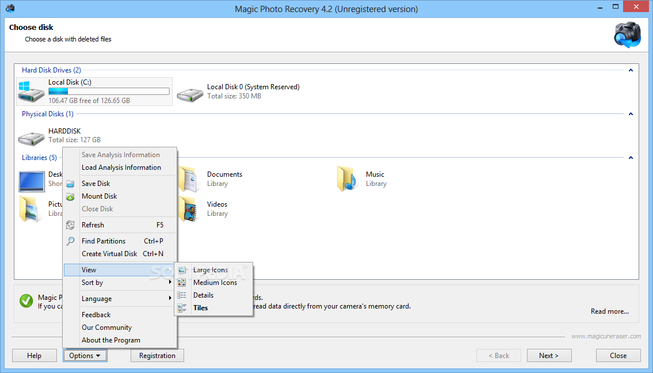Select Medium Icons view option

[213, 283]
